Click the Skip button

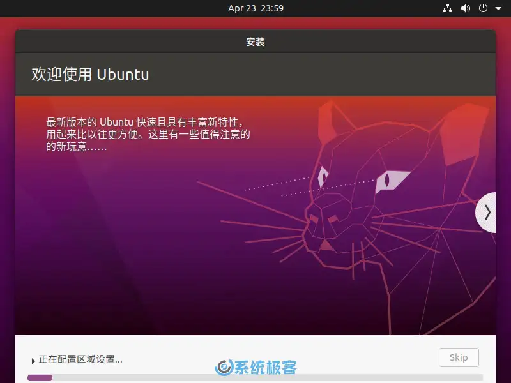tap(459, 357)
